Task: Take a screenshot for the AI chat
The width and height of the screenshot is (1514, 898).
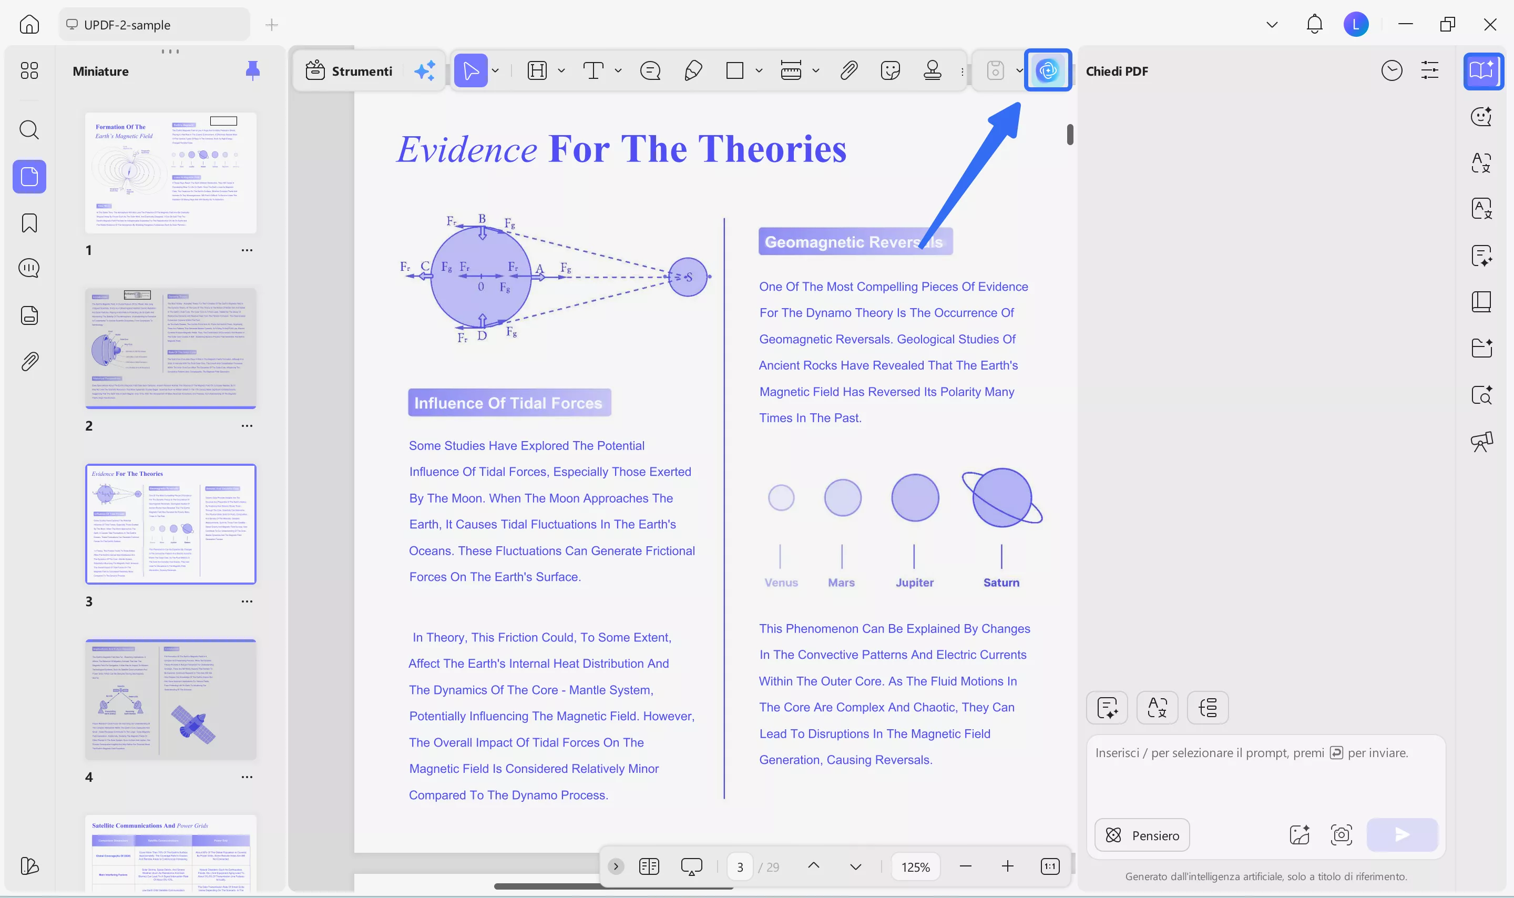Action: coord(1341,834)
